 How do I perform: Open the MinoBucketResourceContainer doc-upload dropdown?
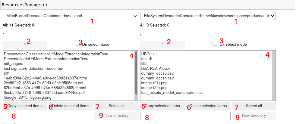click(71, 16)
